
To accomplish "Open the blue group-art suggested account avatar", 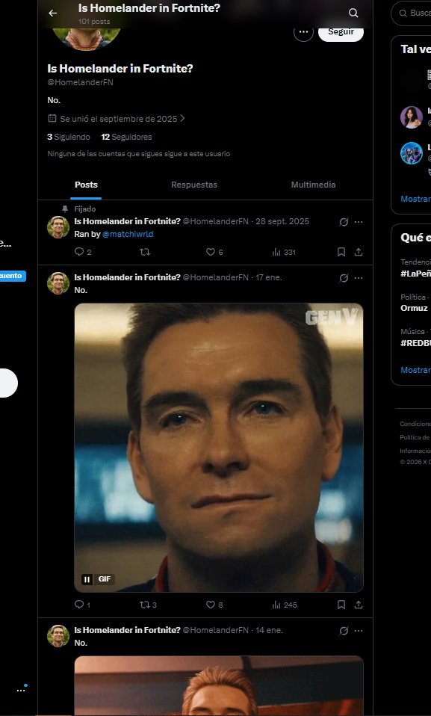I will [x=412, y=153].
